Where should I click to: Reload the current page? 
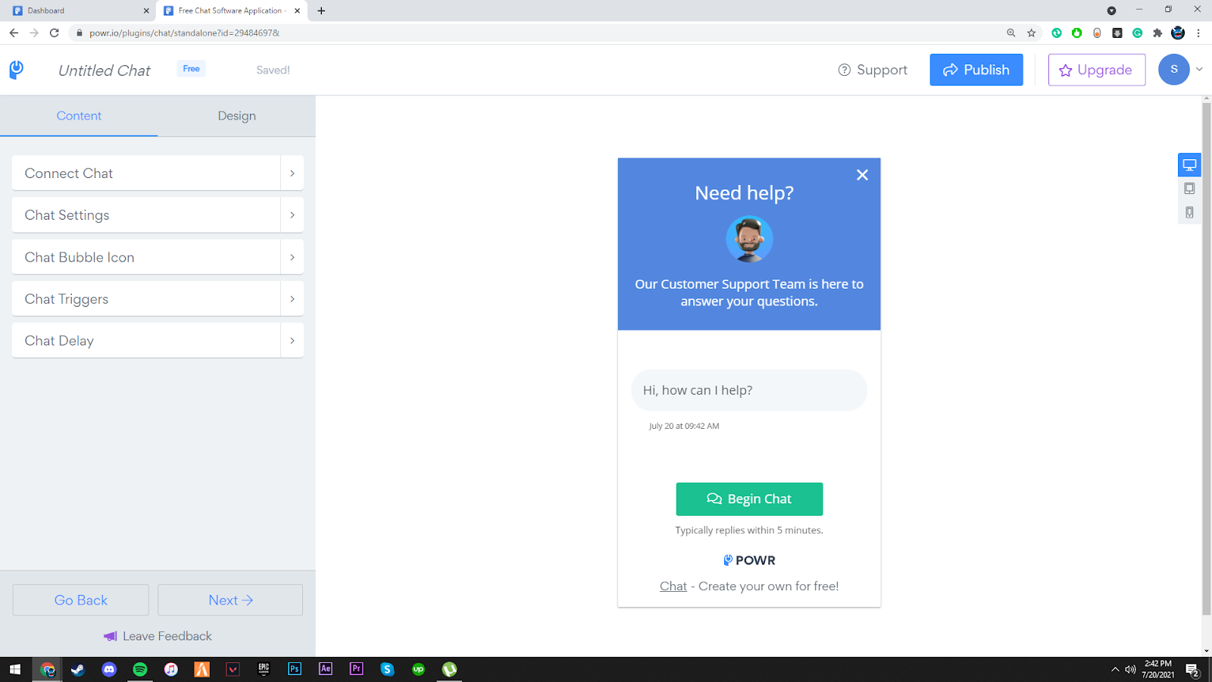pos(54,33)
